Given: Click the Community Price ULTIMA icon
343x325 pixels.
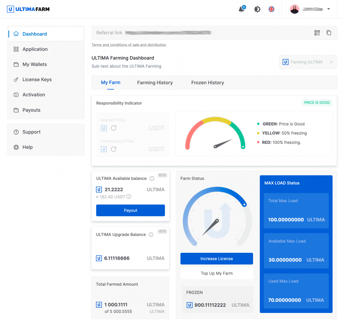Looking at the screenshot, I should pos(104,149).
